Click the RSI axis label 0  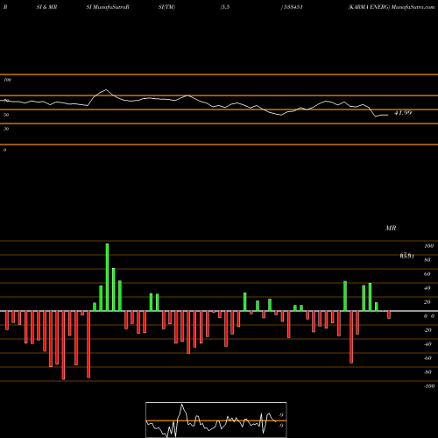(x=4, y=150)
